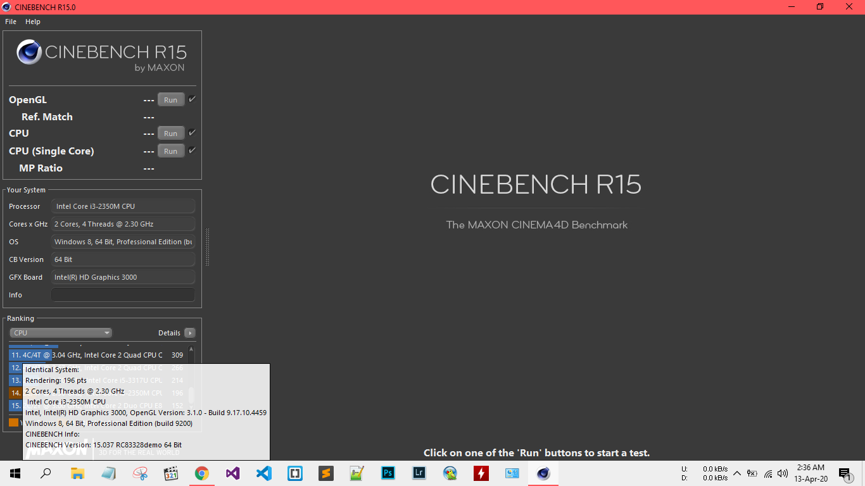Image resolution: width=865 pixels, height=486 pixels.
Task: Open Visual Studio Code from the taskbar
Action: 264,473
